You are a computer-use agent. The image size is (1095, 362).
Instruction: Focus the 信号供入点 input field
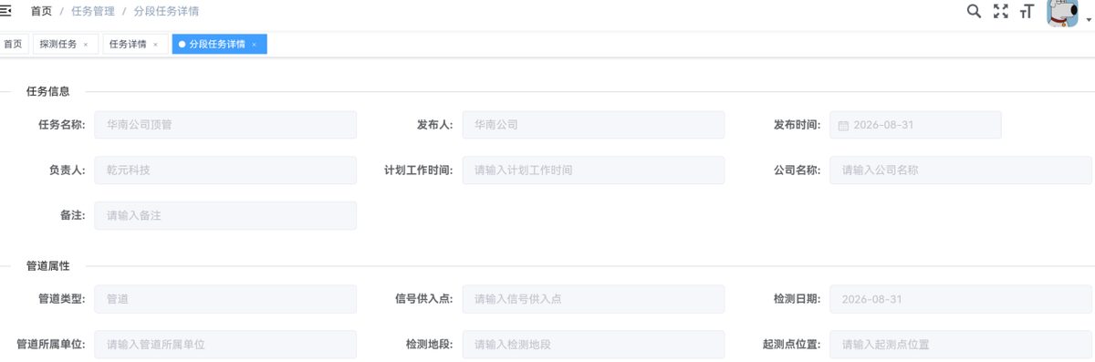(593, 299)
